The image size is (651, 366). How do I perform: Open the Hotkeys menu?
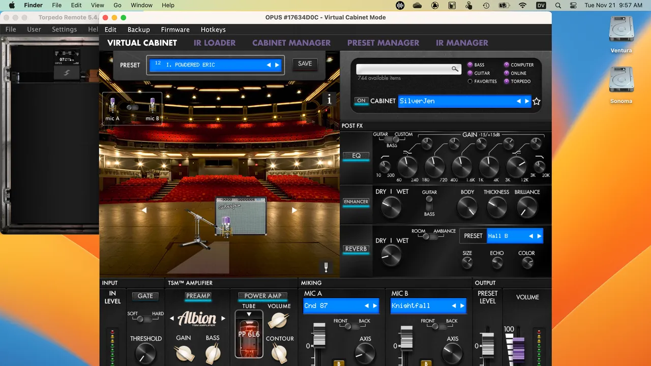[x=213, y=29]
